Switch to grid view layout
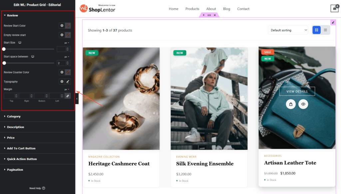 pyautogui.click(x=316, y=30)
